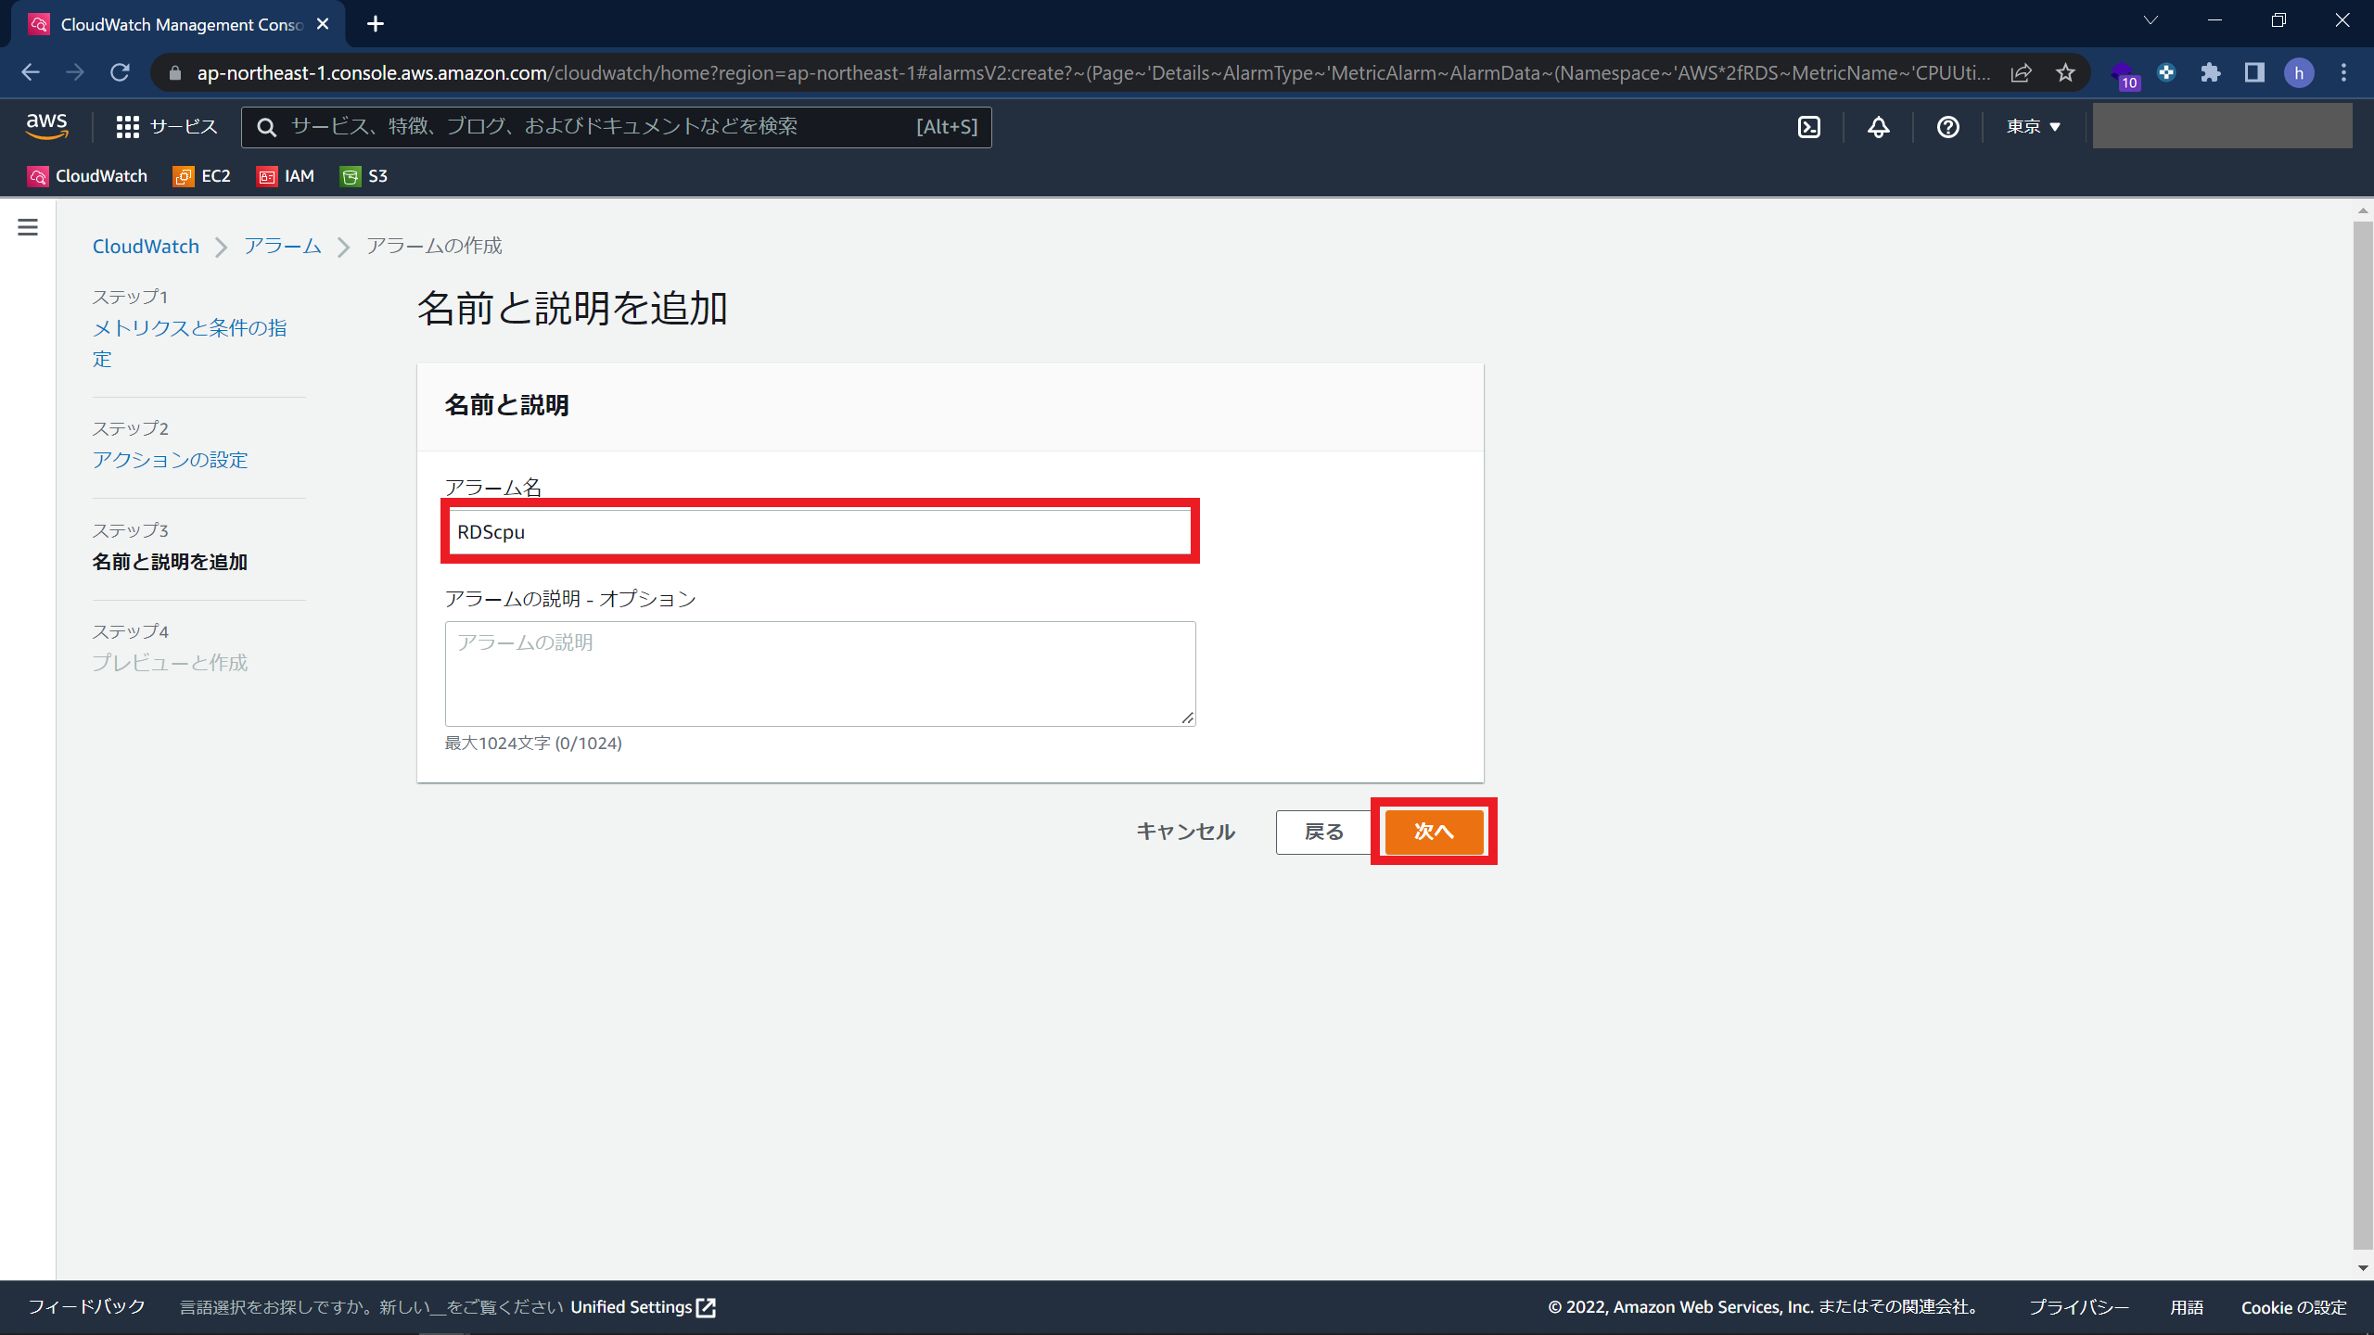Screen dimensions: 2374x1335
Task: Click the scrollbar down arrow
Action: pos(2362,1267)
